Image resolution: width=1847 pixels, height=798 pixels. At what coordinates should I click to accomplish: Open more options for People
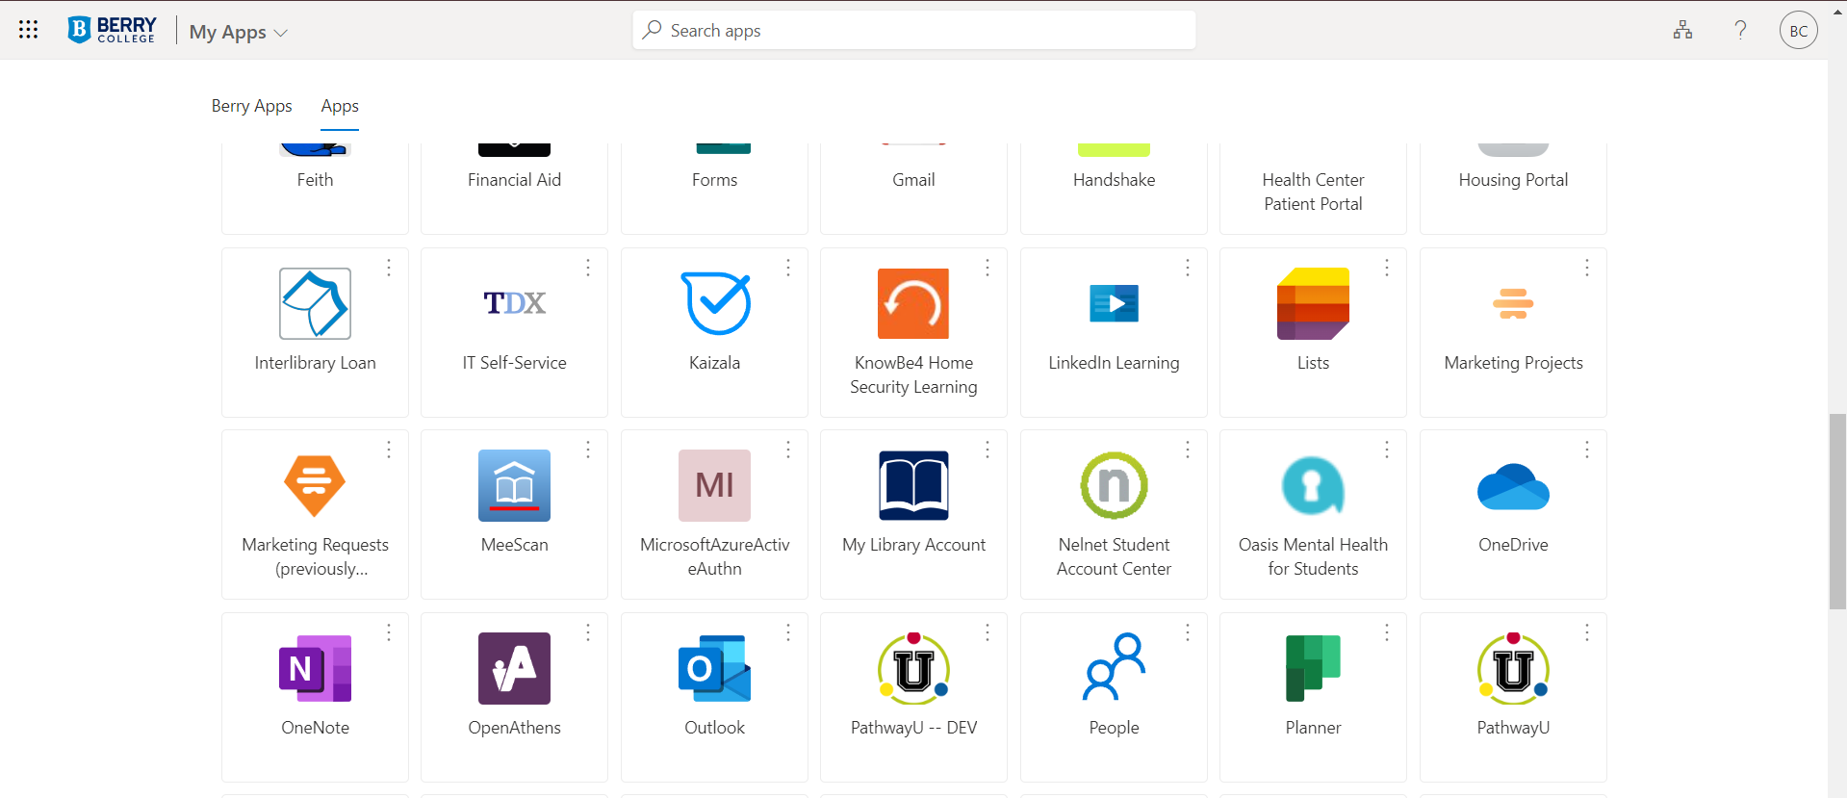pyautogui.click(x=1188, y=632)
